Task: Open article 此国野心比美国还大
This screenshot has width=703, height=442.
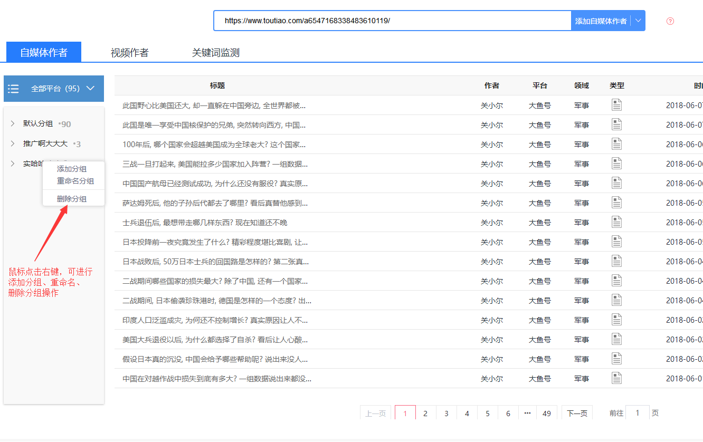Action: pos(214,105)
